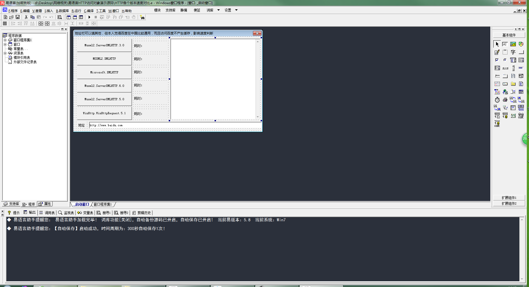The height and width of the screenshot is (287, 529).
Task: Click the Msxml2.ServerXMLHTTP.6.0 button
Action: tap(104, 86)
